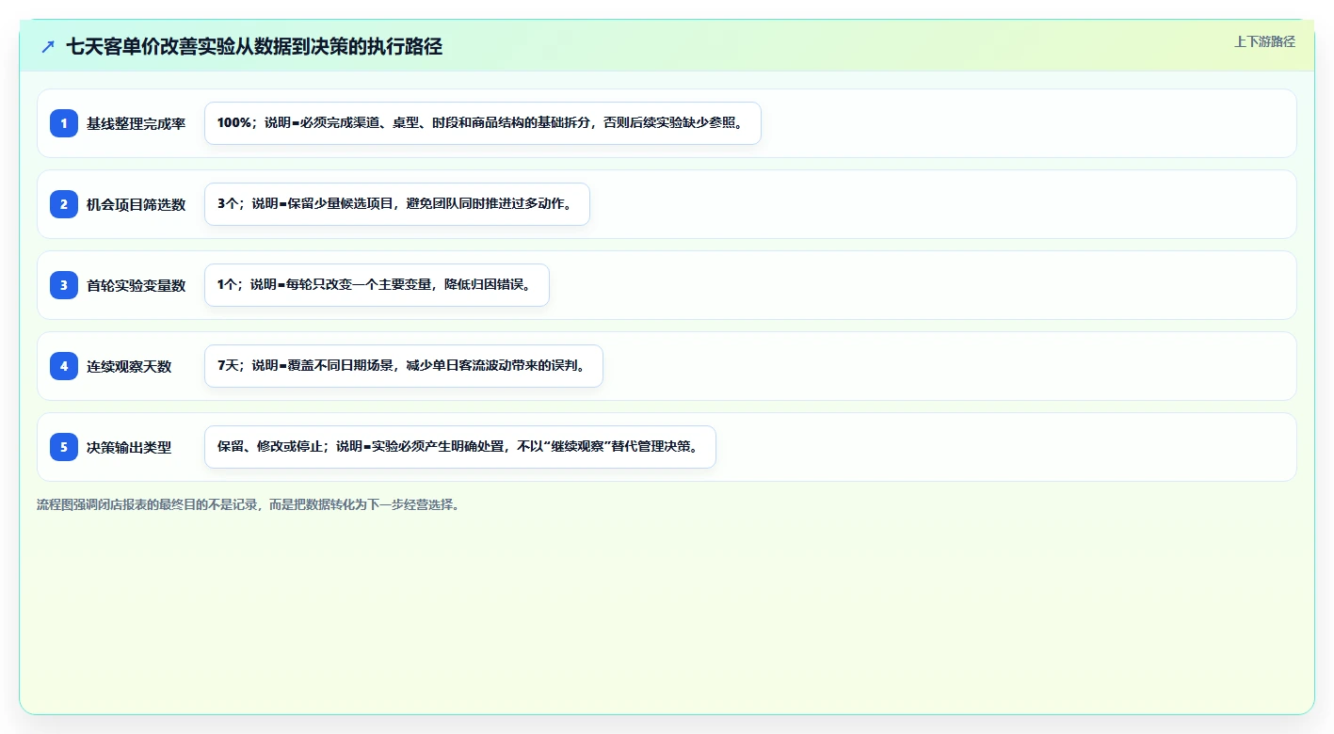Click the box starting with 7天；说明
Image resolution: width=1334 pixels, height=734 pixels.
click(x=403, y=366)
